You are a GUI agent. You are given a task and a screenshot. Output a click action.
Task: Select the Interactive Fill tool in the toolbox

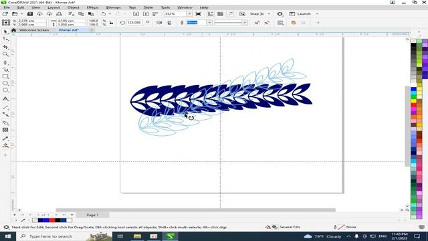(x=5, y=146)
